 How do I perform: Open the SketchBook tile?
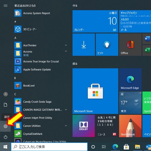[130, 126]
